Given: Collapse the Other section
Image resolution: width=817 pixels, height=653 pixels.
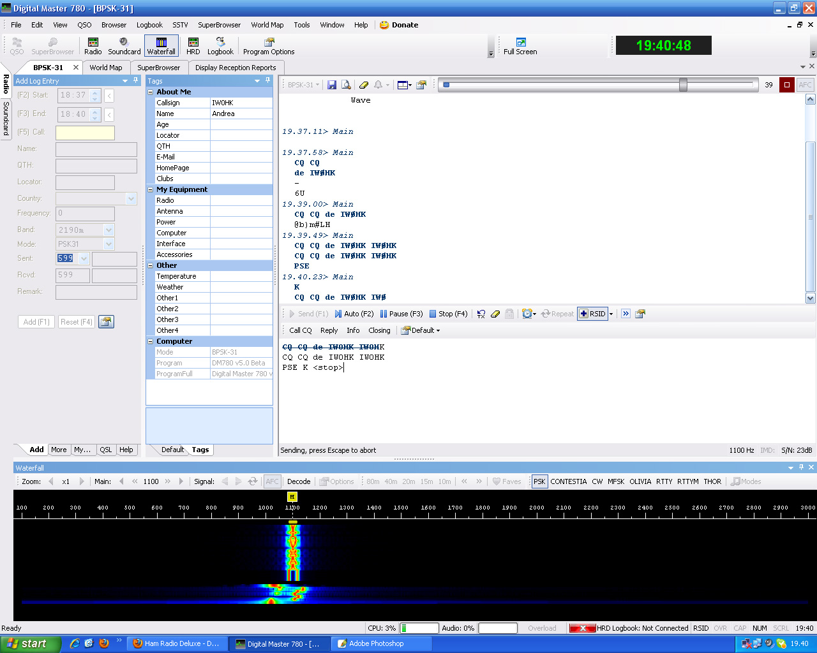Looking at the screenshot, I should (x=151, y=265).
